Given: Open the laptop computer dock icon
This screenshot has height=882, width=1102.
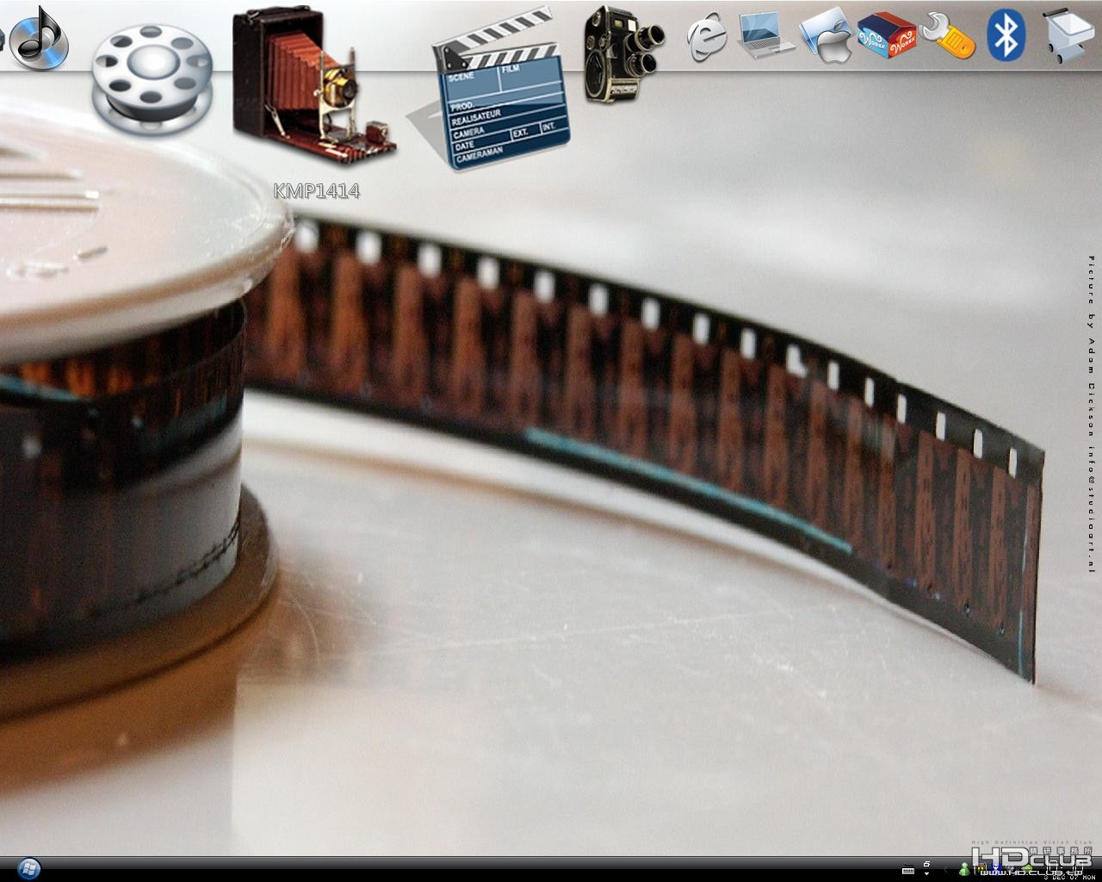Looking at the screenshot, I should (764, 35).
